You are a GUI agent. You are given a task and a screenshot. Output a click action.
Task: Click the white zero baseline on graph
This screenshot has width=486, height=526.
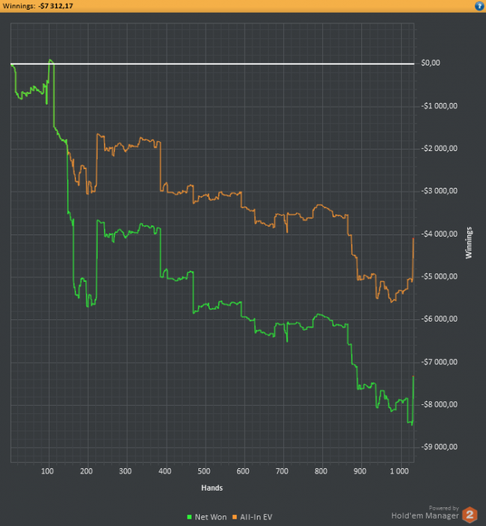(x=225, y=63)
